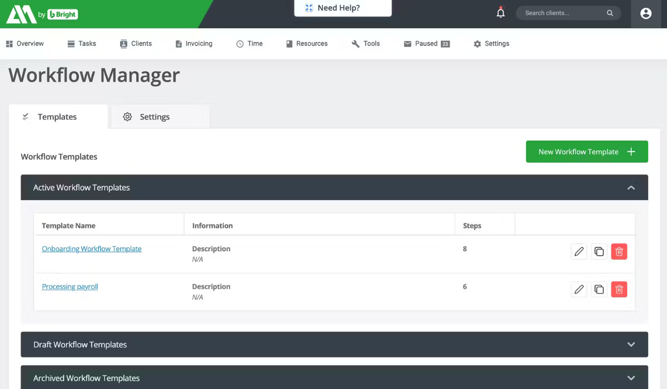667x389 pixels.
Task: Delete the Processing payroll template
Action: coord(619,289)
